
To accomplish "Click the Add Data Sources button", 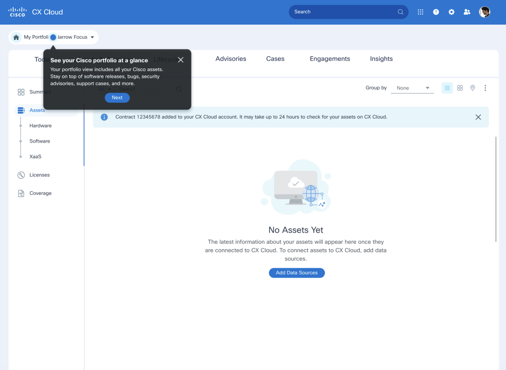I will tap(297, 273).
